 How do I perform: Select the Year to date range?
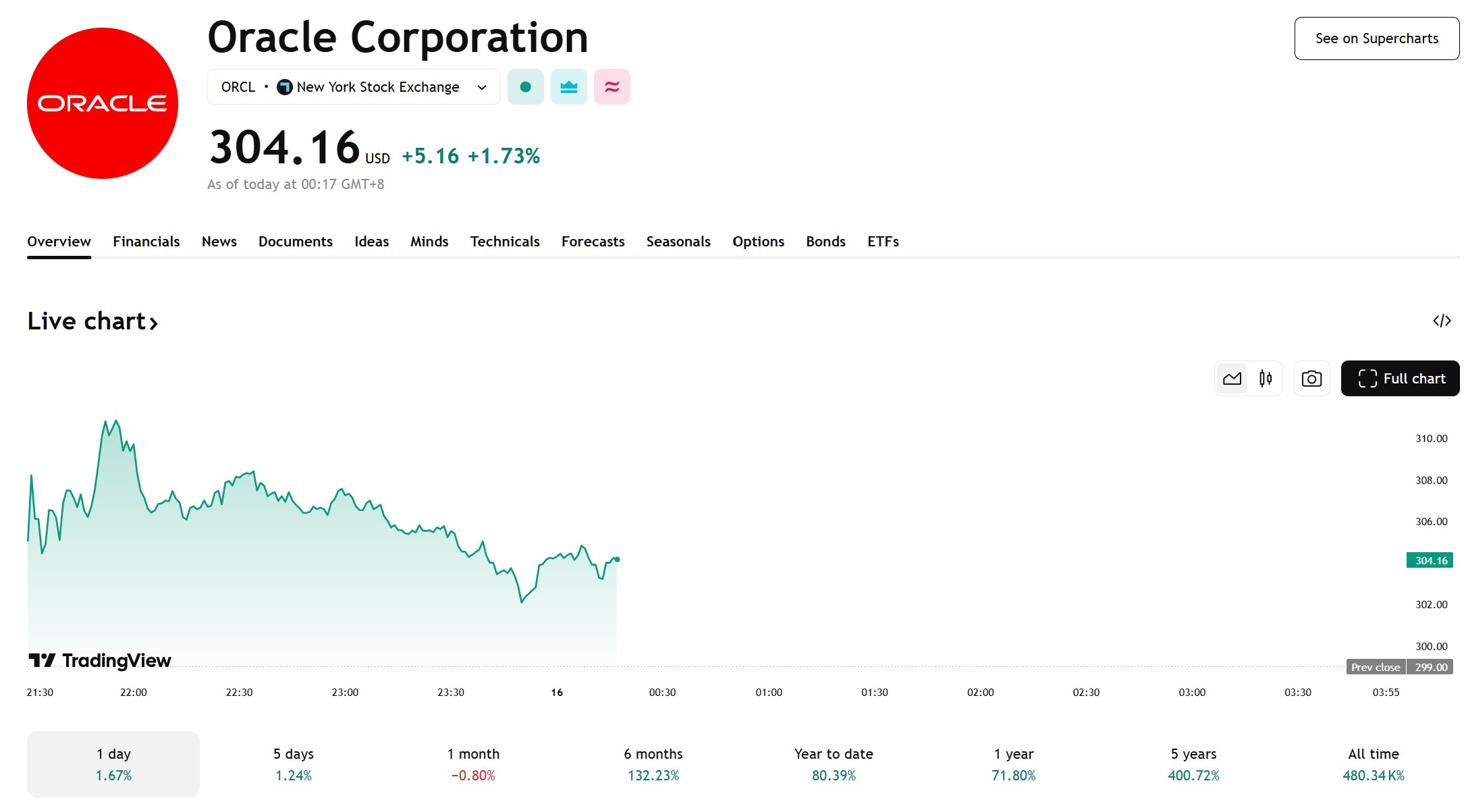[x=834, y=764]
